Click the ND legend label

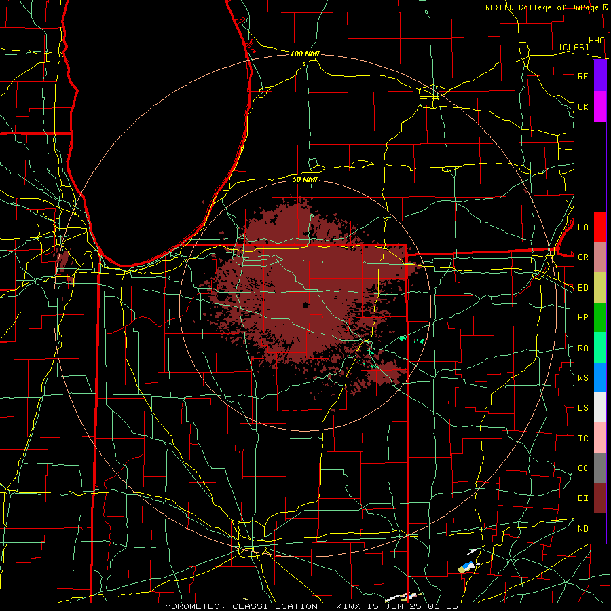coord(582,529)
